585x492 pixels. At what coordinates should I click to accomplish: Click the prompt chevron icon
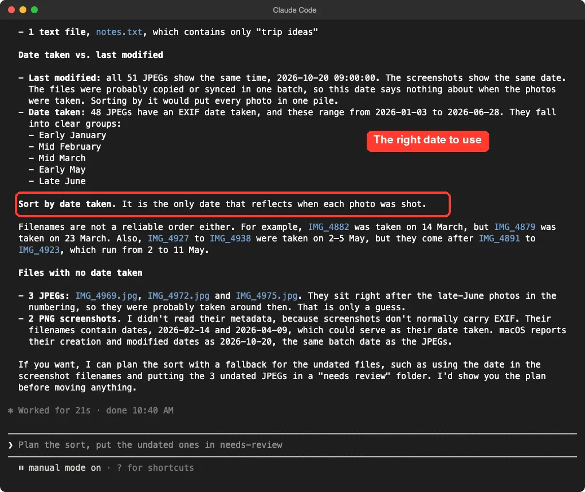[x=10, y=445]
